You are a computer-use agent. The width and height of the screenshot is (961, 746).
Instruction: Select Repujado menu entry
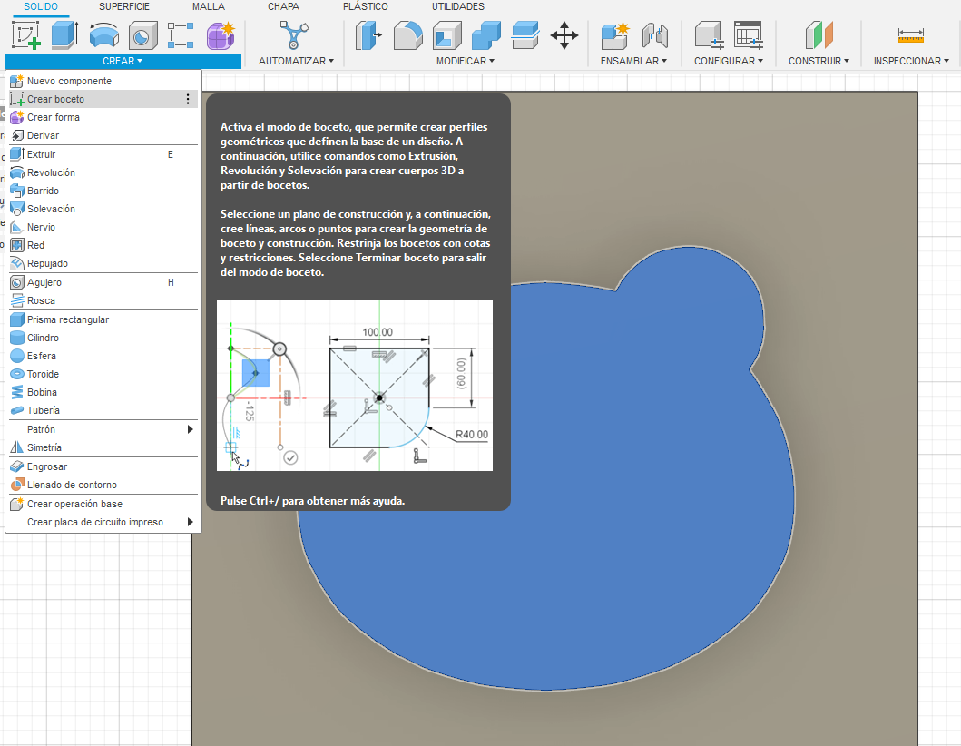103,263
